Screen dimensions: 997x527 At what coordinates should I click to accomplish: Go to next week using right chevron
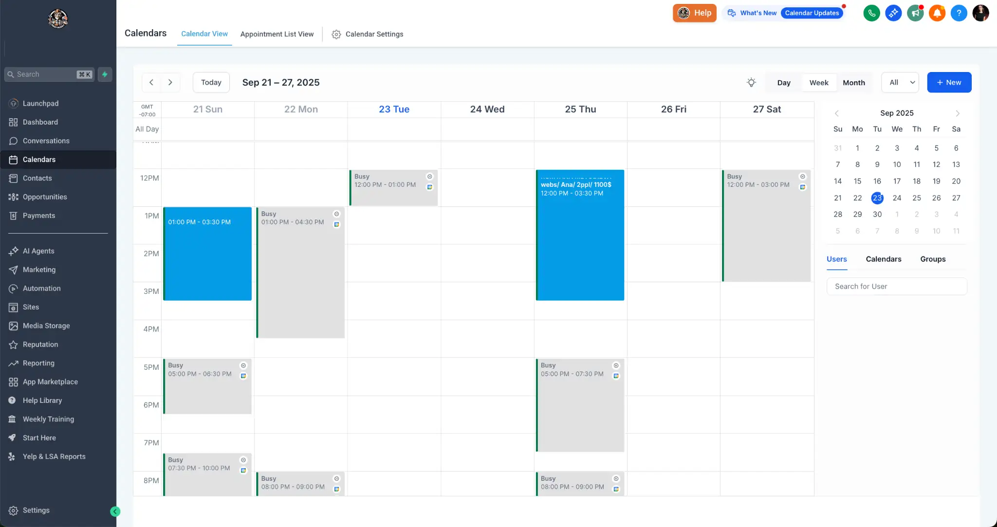pyautogui.click(x=170, y=82)
